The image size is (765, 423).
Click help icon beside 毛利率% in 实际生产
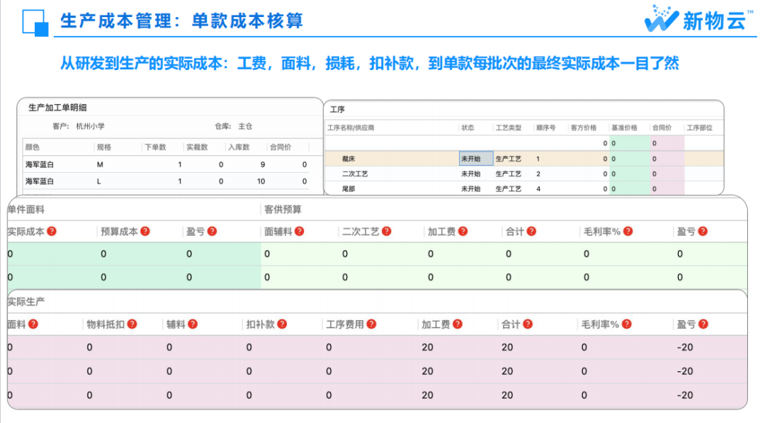click(x=626, y=324)
